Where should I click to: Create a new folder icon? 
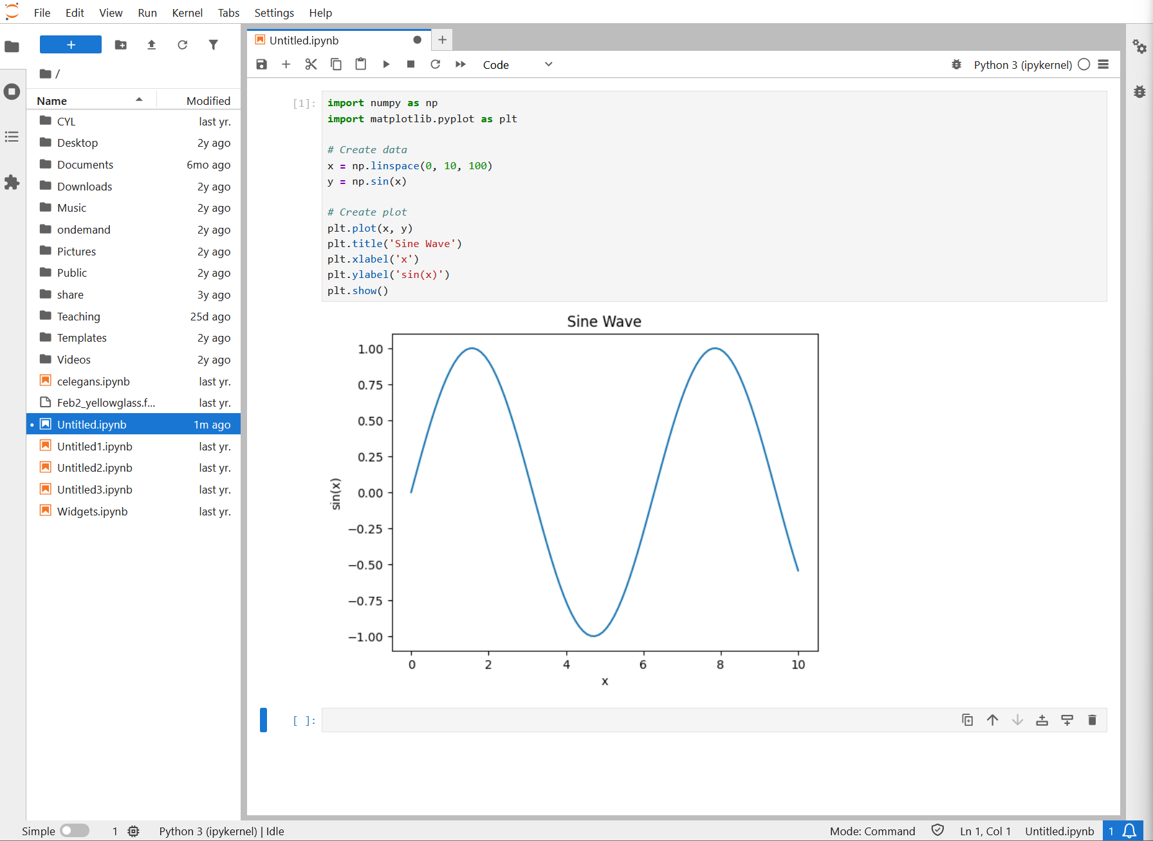coord(121,44)
